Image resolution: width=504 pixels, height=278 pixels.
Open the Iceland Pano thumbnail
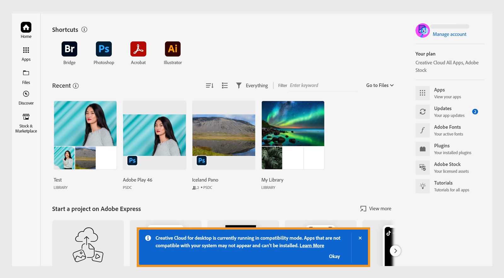[x=224, y=135]
